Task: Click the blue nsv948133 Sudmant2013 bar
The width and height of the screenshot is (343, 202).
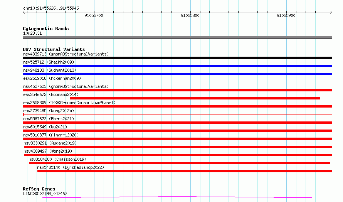Action: (x=177, y=74)
